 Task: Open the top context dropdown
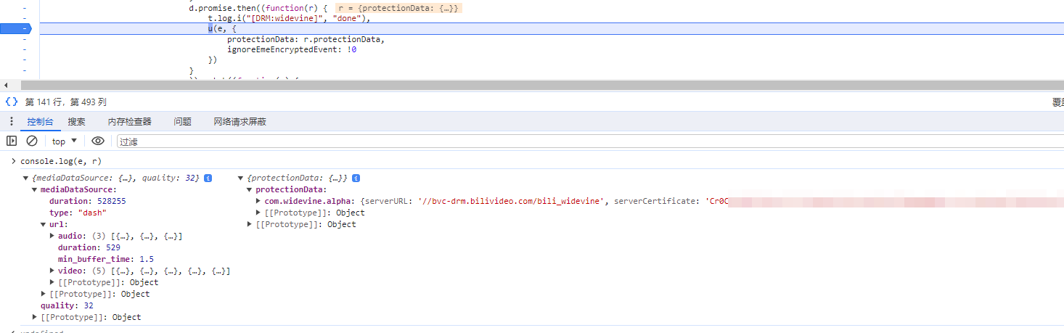click(64, 141)
